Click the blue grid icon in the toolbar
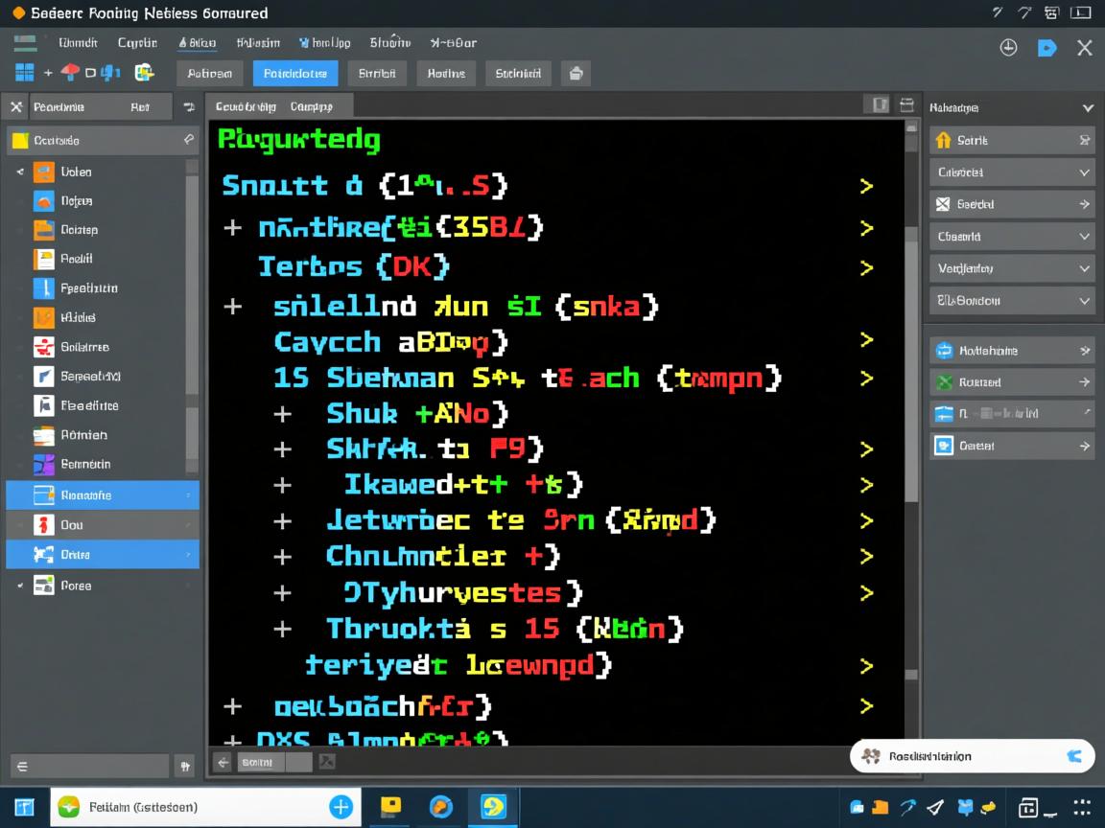Viewport: 1105px width, 828px height. [24, 72]
